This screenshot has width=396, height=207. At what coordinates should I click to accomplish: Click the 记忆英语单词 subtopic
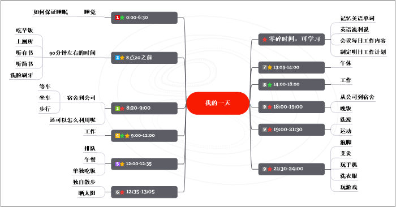[357, 18]
